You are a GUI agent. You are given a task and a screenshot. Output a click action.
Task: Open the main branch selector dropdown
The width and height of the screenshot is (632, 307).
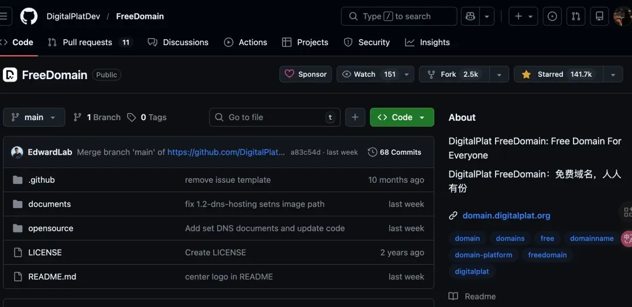[x=34, y=117]
